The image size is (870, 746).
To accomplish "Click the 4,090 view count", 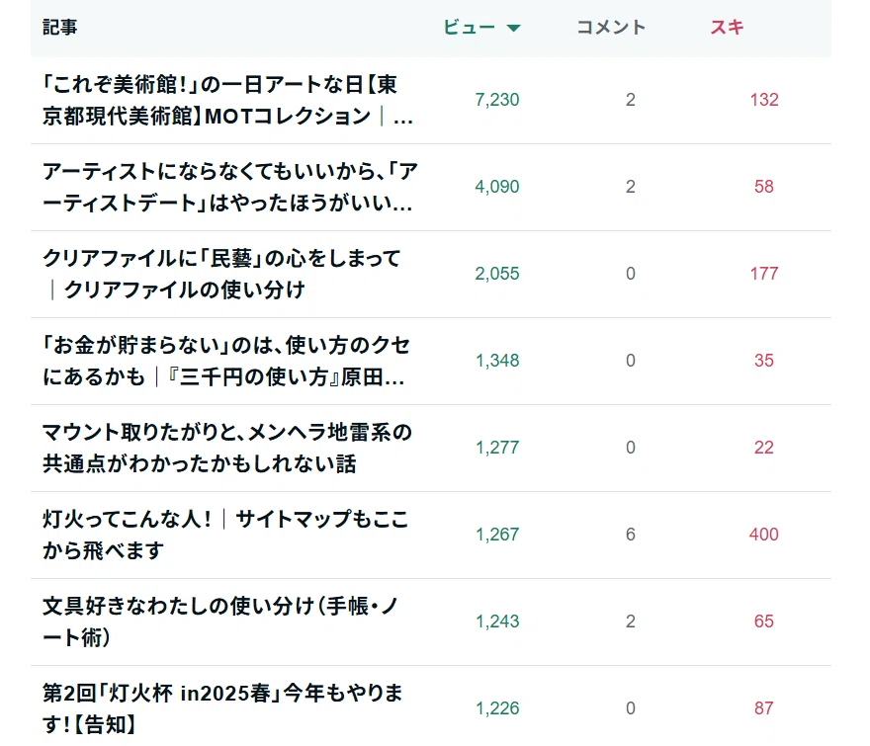I will point(497,187).
